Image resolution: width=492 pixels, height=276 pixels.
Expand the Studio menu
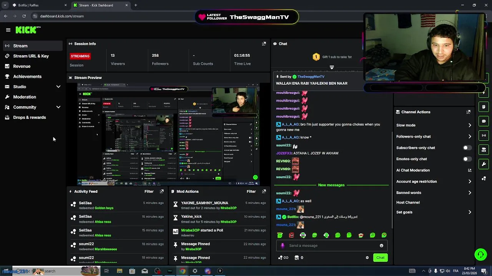58,87
